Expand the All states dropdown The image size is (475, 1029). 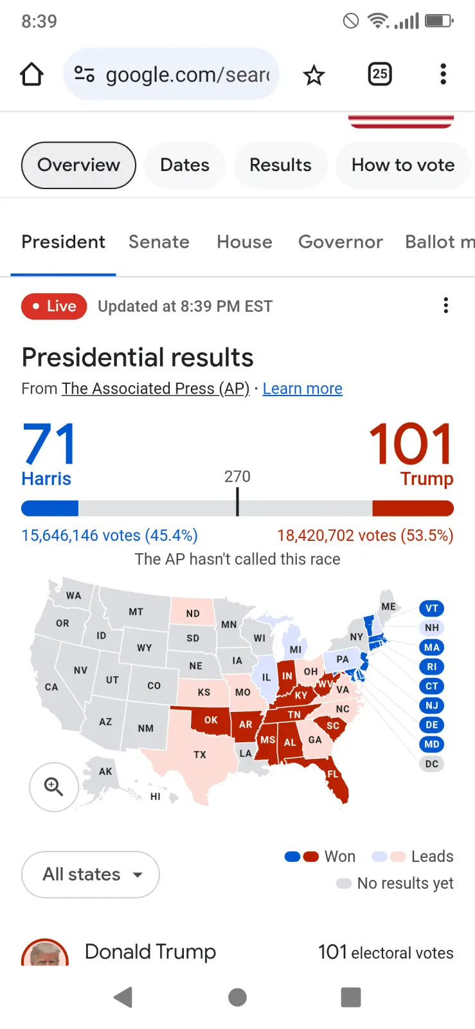point(91,875)
